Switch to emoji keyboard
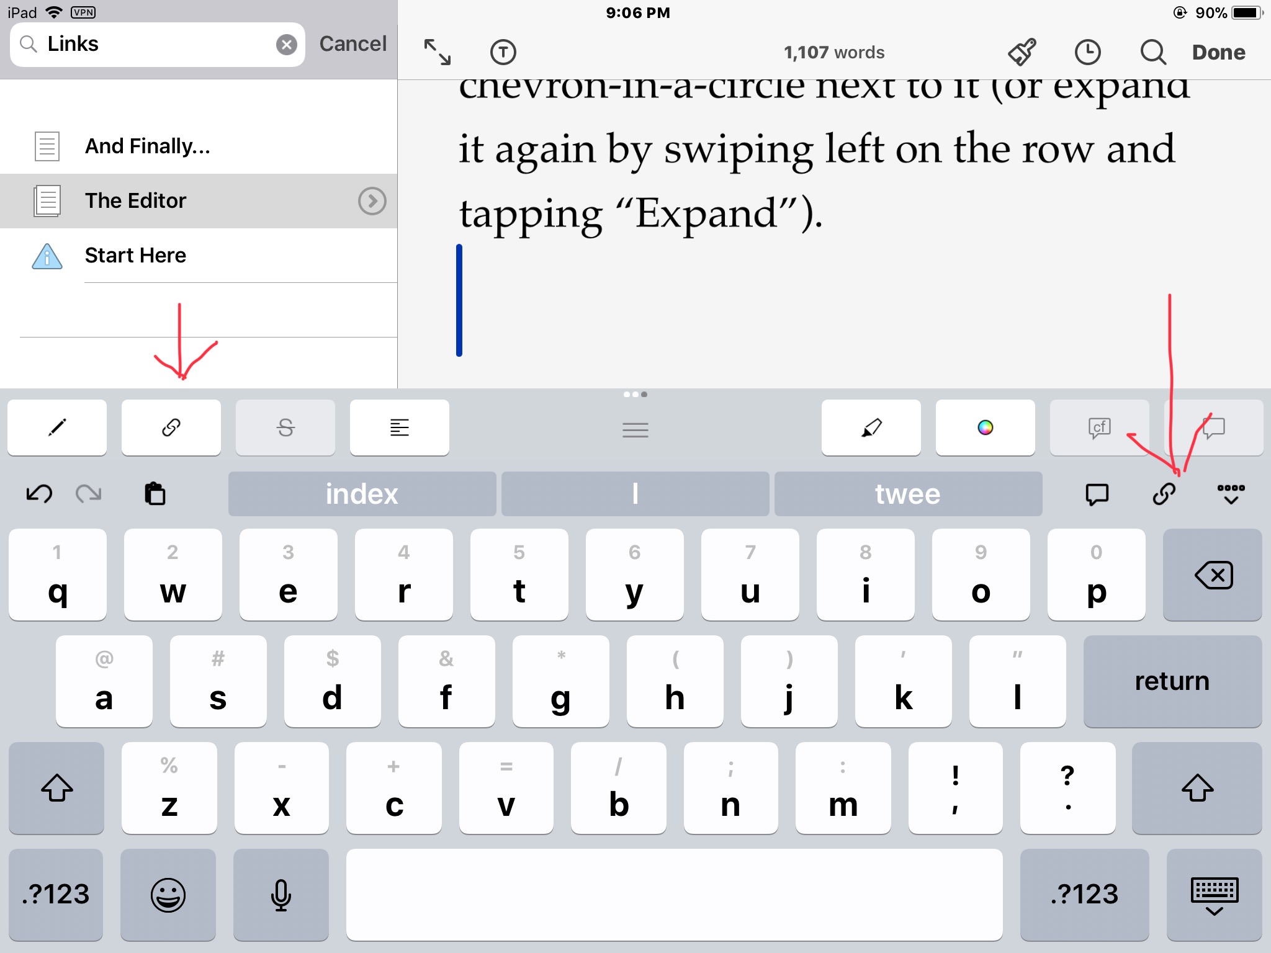This screenshot has height=953, width=1271. pyautogui.click(x=168, y=894)
